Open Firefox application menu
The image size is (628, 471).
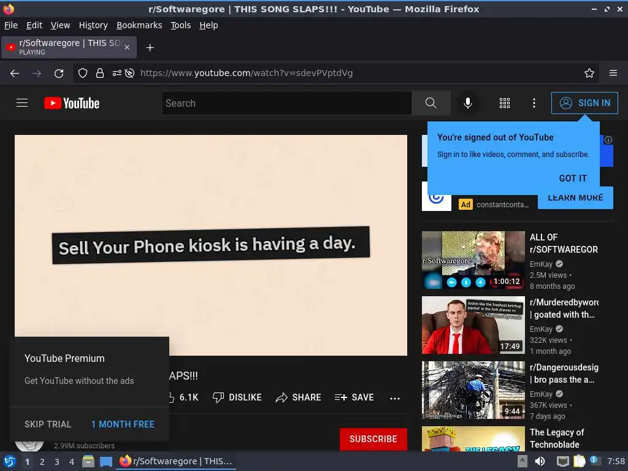[613, 73]
